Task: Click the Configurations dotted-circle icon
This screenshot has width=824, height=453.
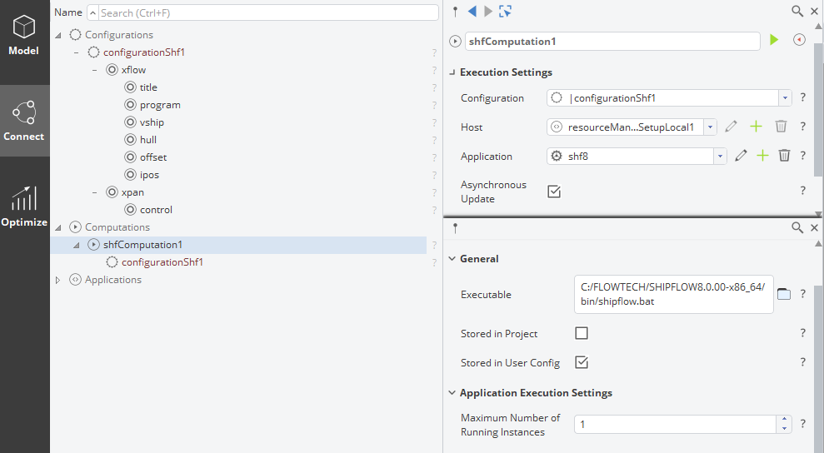Action: [76, 35]
